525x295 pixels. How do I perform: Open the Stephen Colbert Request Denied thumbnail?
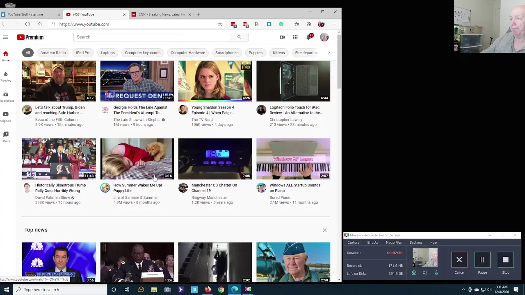pos(137,81)
